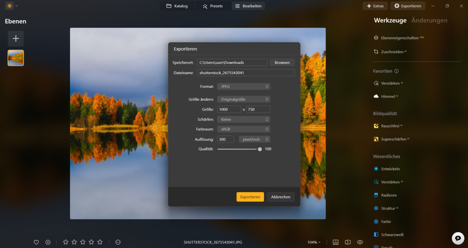Screen dimensions: 468x248
Task: Rate photo three stars
Action: click(83, 242)
